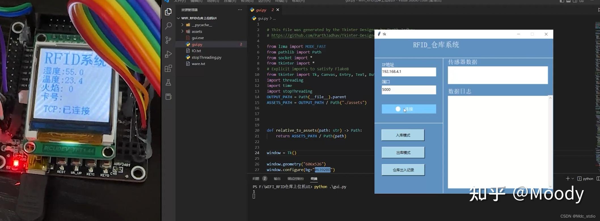Launch a new terminal with the plus icon
Viewport: 600px width, 221px height.
coord(567,178)
